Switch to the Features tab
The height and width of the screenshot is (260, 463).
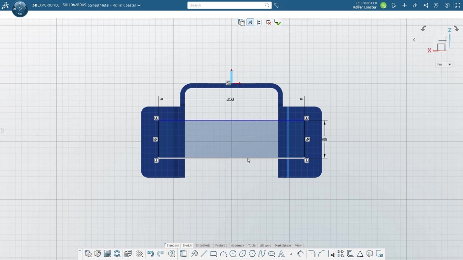(x=221, y=245)
